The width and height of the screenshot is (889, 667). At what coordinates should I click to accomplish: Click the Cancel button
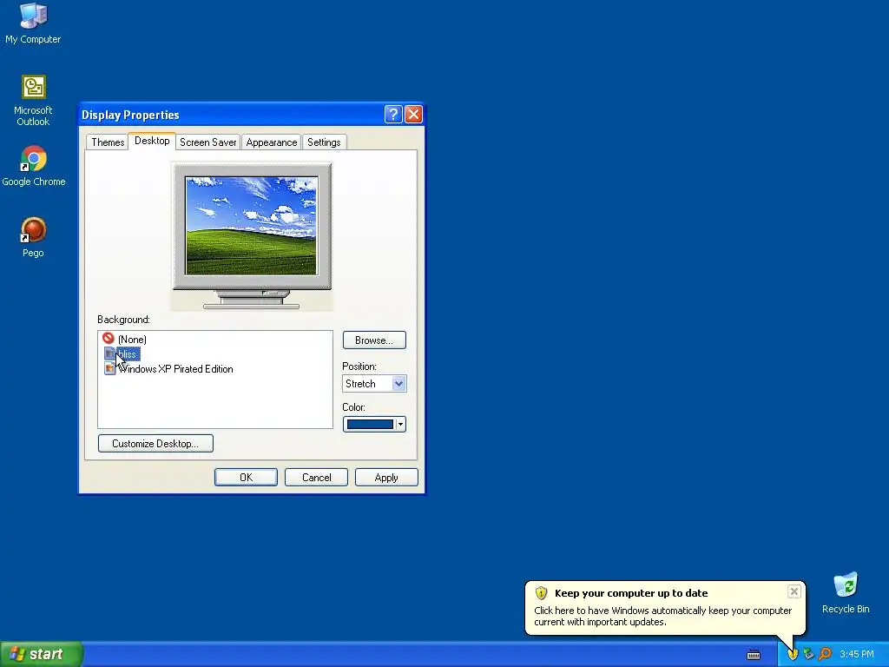pos(316,478)
